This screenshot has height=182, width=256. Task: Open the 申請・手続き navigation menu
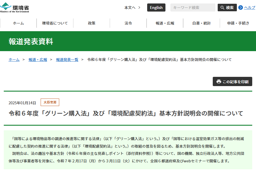click(x=238, y=23)
